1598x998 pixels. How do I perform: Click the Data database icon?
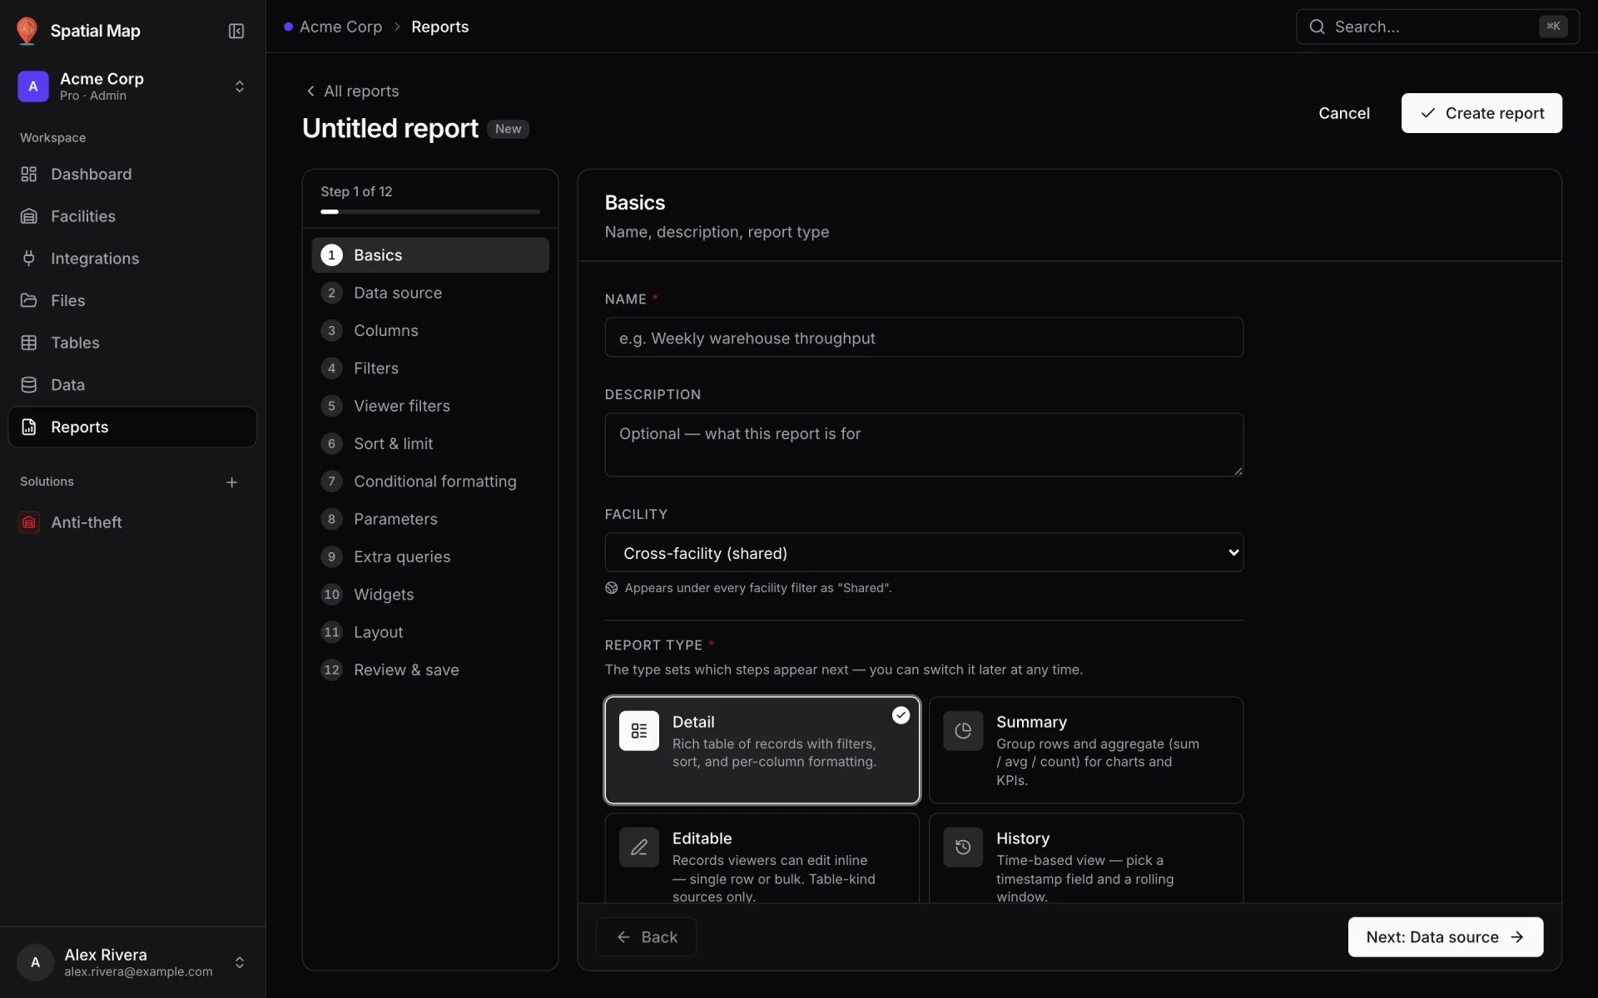(x=29, y=385)
